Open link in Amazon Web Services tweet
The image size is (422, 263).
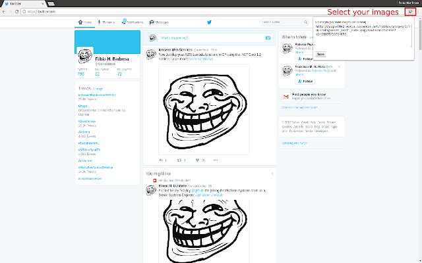[200, 59]
